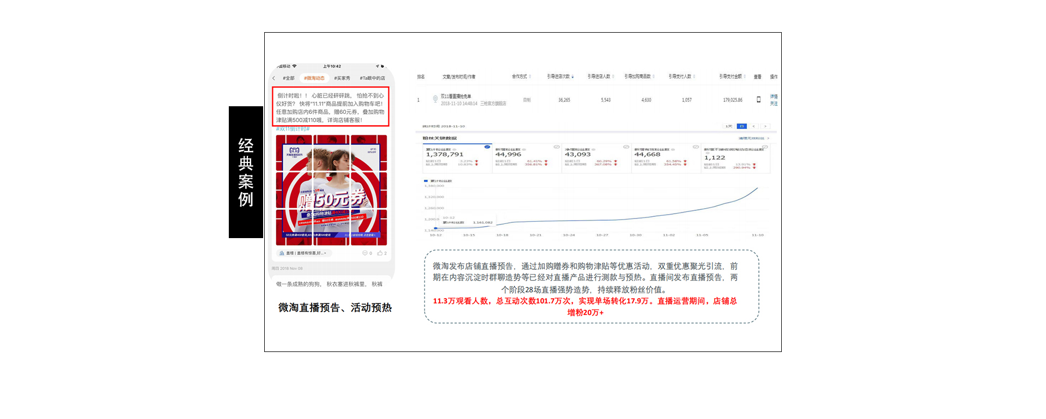Go to the previous date with the < arrow
This screenshot has height=419, width=1046.
(753, 126)
